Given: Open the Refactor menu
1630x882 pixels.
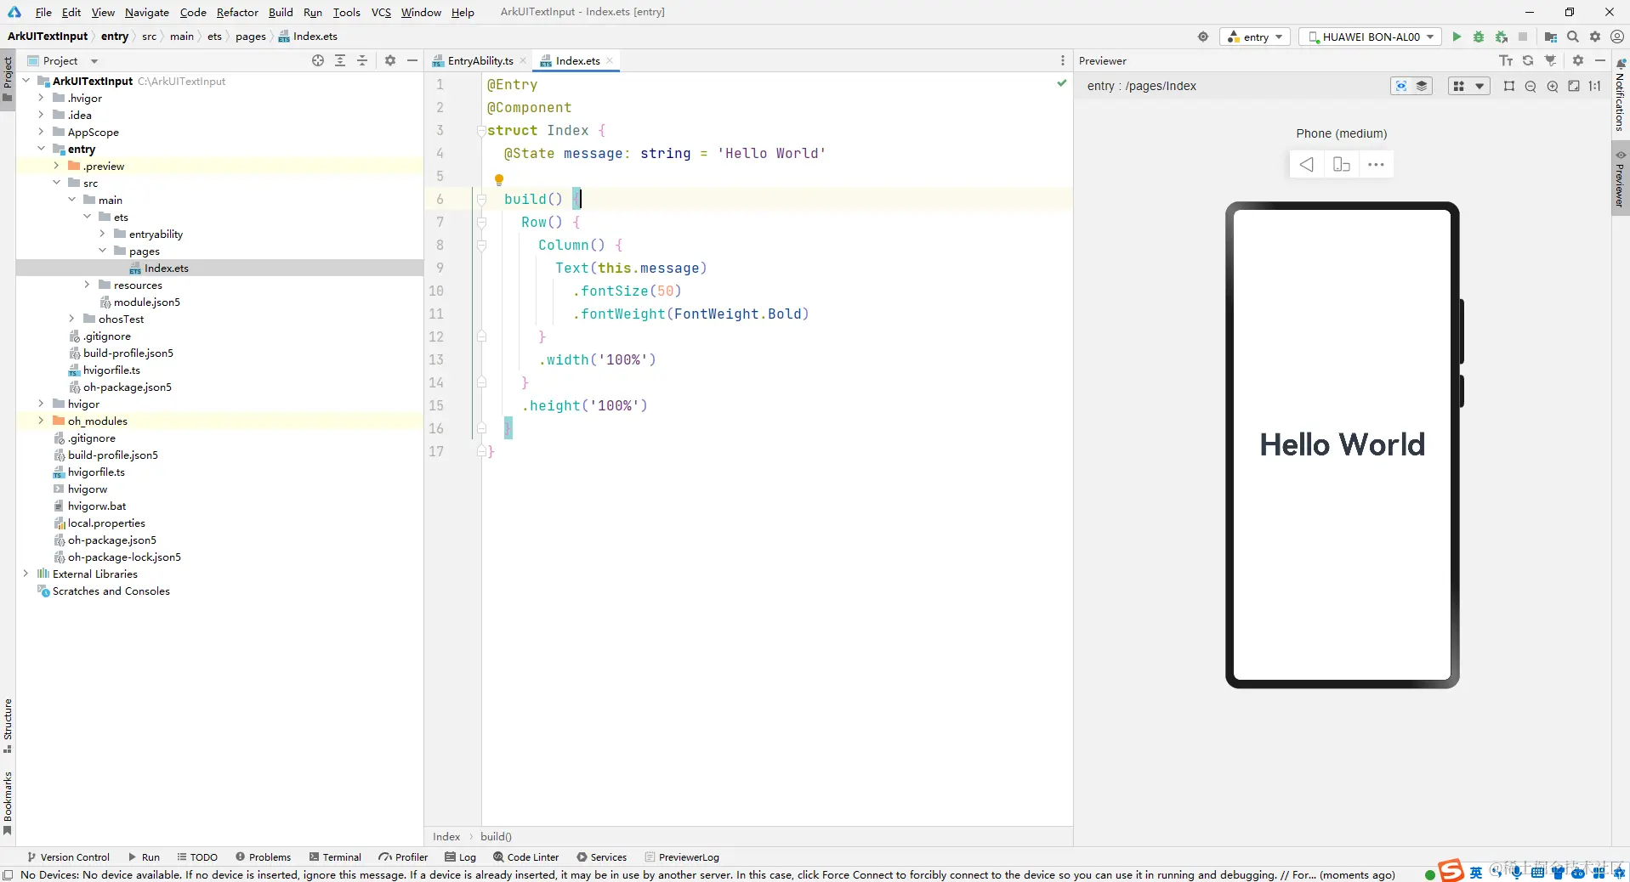Looking at the screenshot, I should tap(237, 12).
